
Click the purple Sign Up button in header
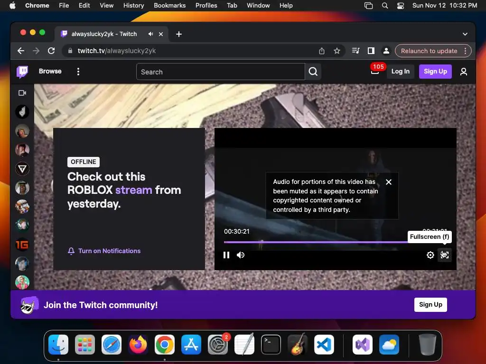click(x=435, y=72)
